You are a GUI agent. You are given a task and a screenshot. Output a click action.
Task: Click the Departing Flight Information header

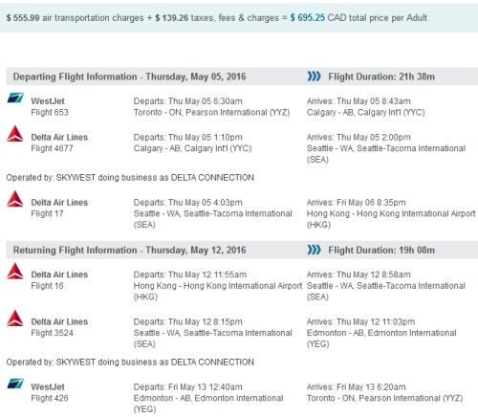pyautogui.click(x=129, y=77)
